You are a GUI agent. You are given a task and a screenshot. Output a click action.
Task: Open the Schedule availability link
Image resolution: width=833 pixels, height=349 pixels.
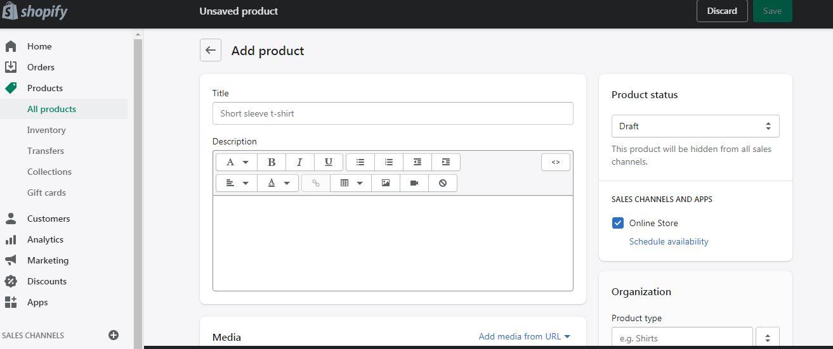pos(669,241)
